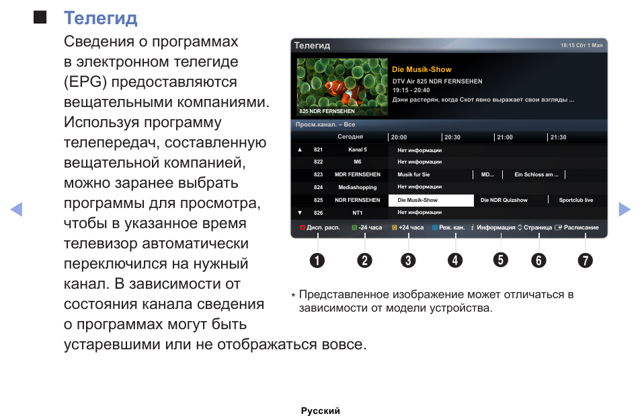Viewport: 642px width, 420px height.
Task: Go to the previous manual page arrow
Action: (x=17, y=209)
